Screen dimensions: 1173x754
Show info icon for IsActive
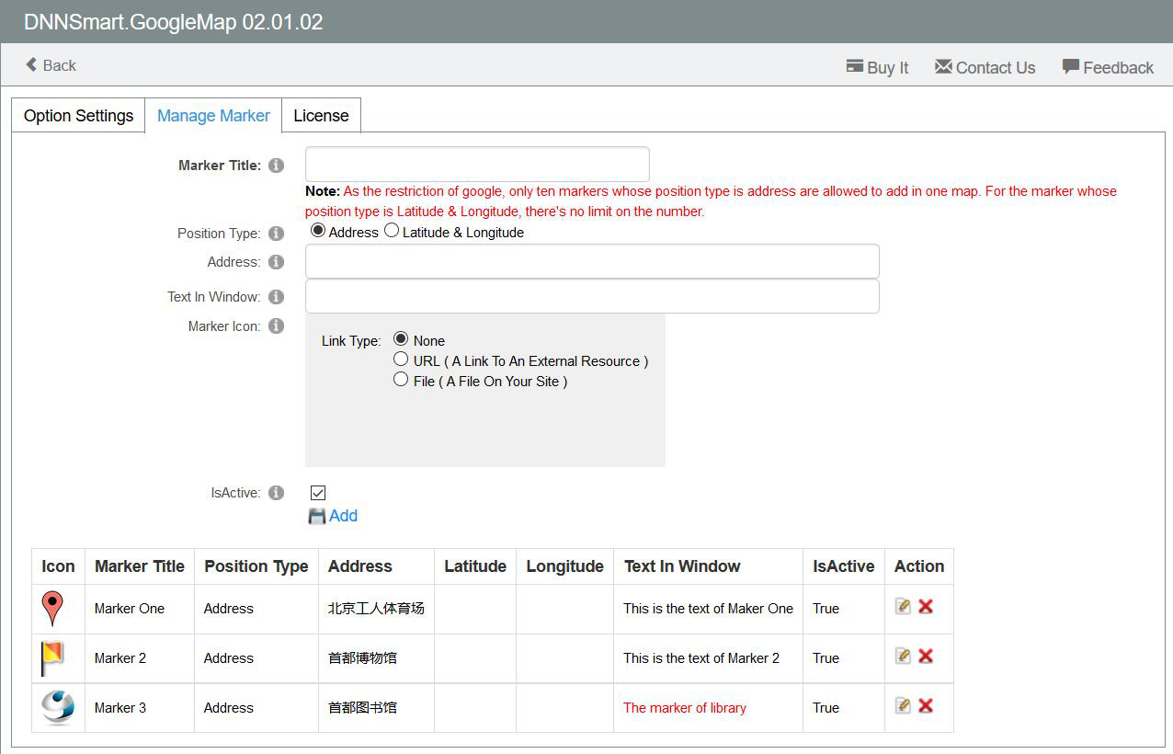[276, 493]
